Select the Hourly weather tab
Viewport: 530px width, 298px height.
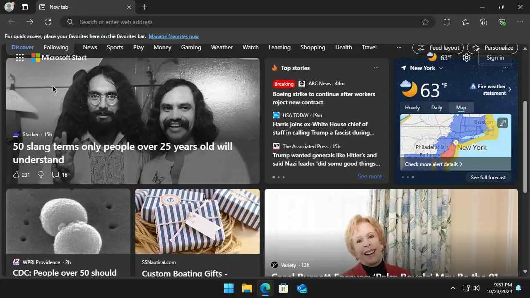[x=412, y=107]
